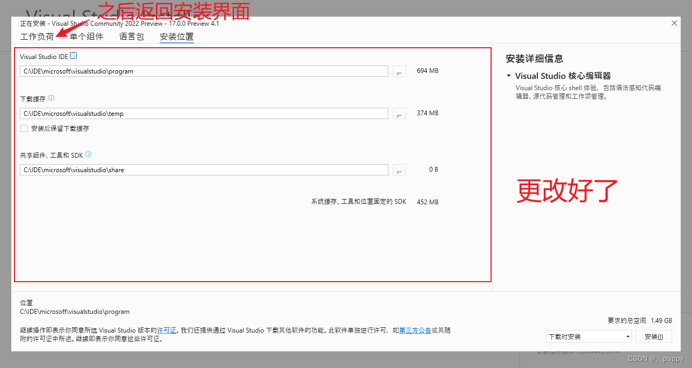
Task: Switch to the 单个组件 tab
Action: click(x=86, y=37)
